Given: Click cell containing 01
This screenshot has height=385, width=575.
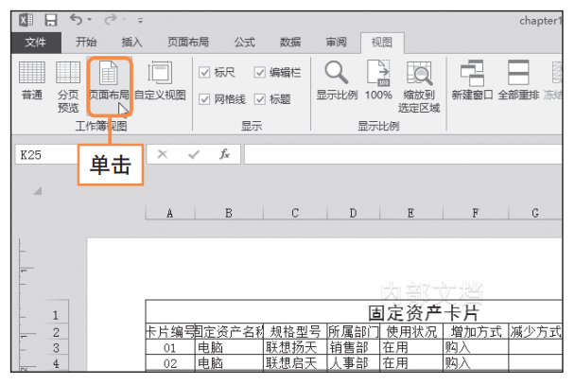Looking at the screenshot, I should coord(170,347).
